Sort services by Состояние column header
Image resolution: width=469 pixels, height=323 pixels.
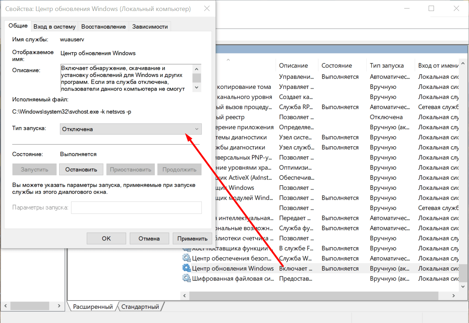pos(342,66)
